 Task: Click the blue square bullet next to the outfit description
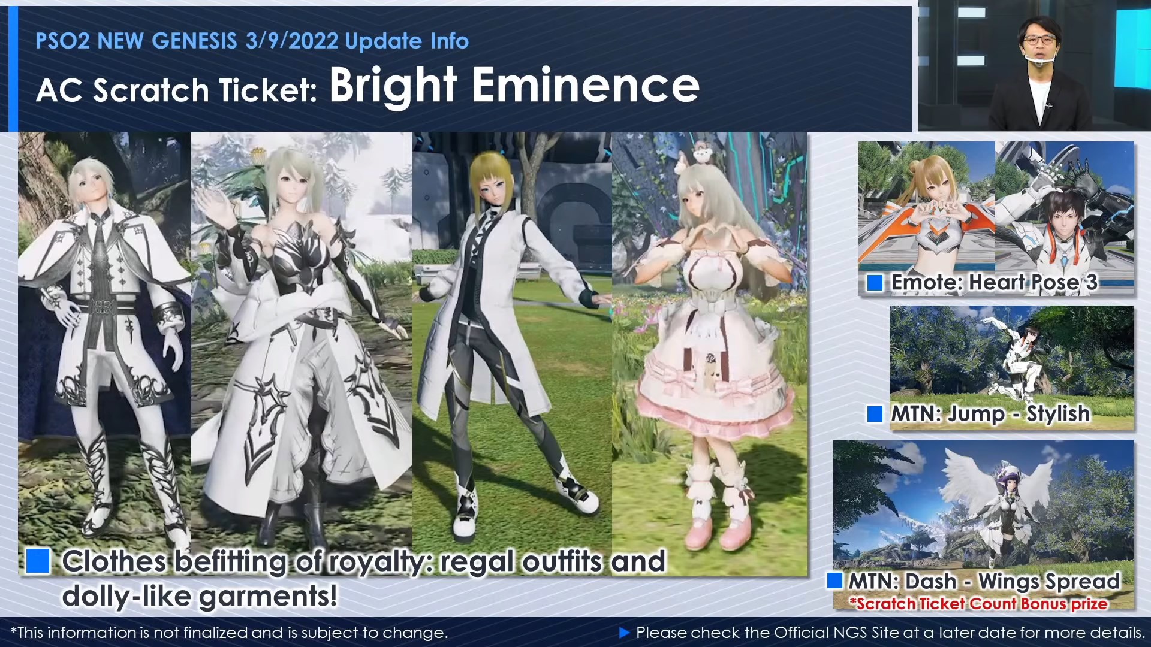[37, 562]
